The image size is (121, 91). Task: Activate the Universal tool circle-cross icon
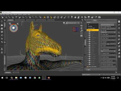48,17
